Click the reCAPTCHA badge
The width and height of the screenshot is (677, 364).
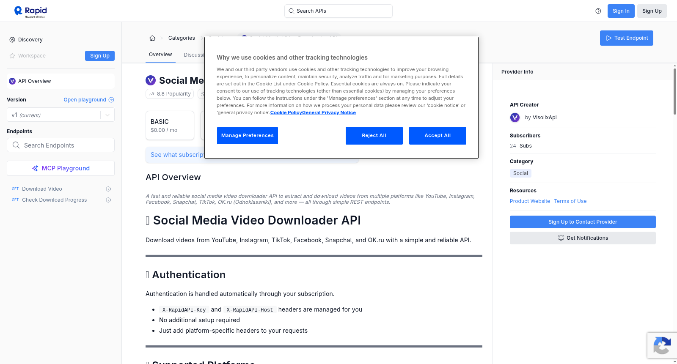[662, 345]
